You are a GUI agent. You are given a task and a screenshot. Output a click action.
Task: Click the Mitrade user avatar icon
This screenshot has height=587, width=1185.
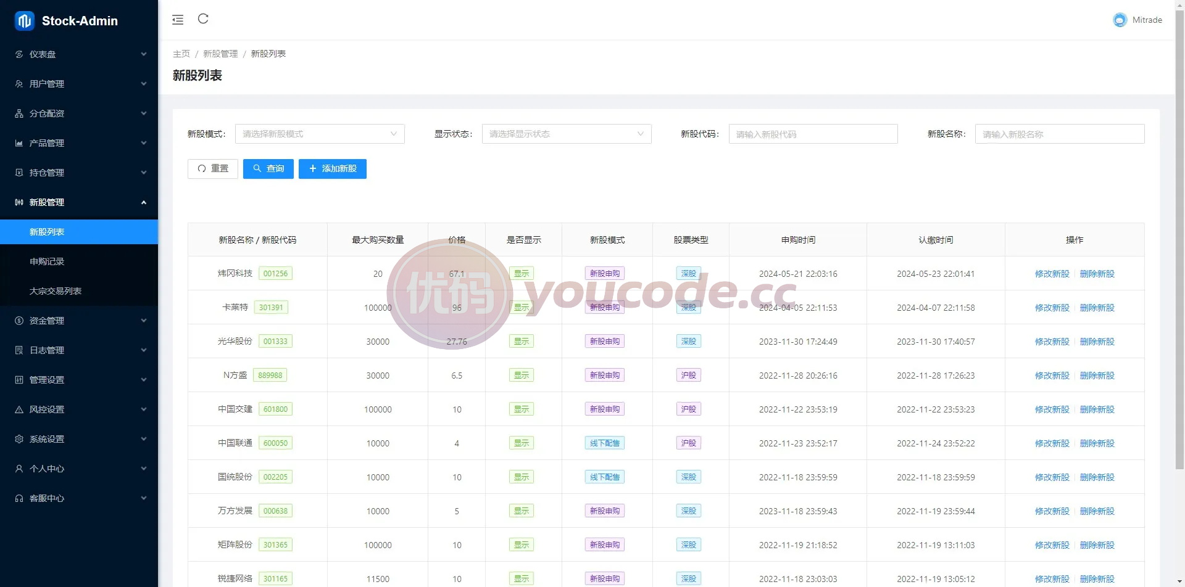1120,20
